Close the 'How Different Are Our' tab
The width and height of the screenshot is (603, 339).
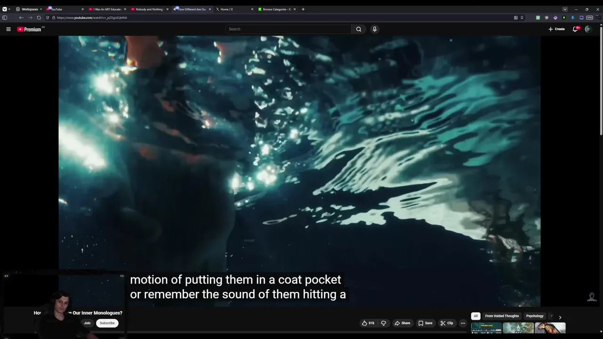(210, 9)
